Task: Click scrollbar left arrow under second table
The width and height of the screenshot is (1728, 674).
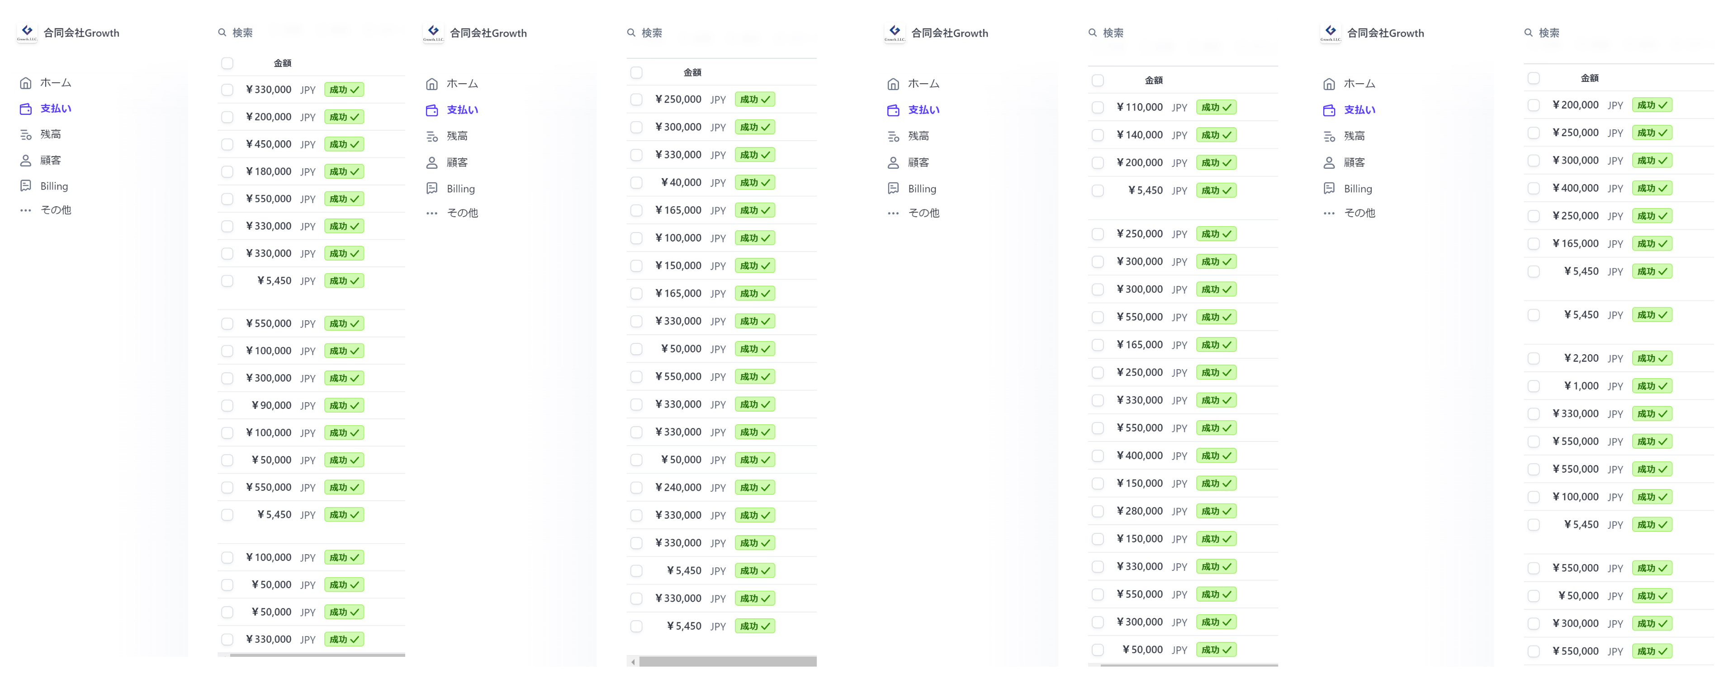Action: (633, 663)
